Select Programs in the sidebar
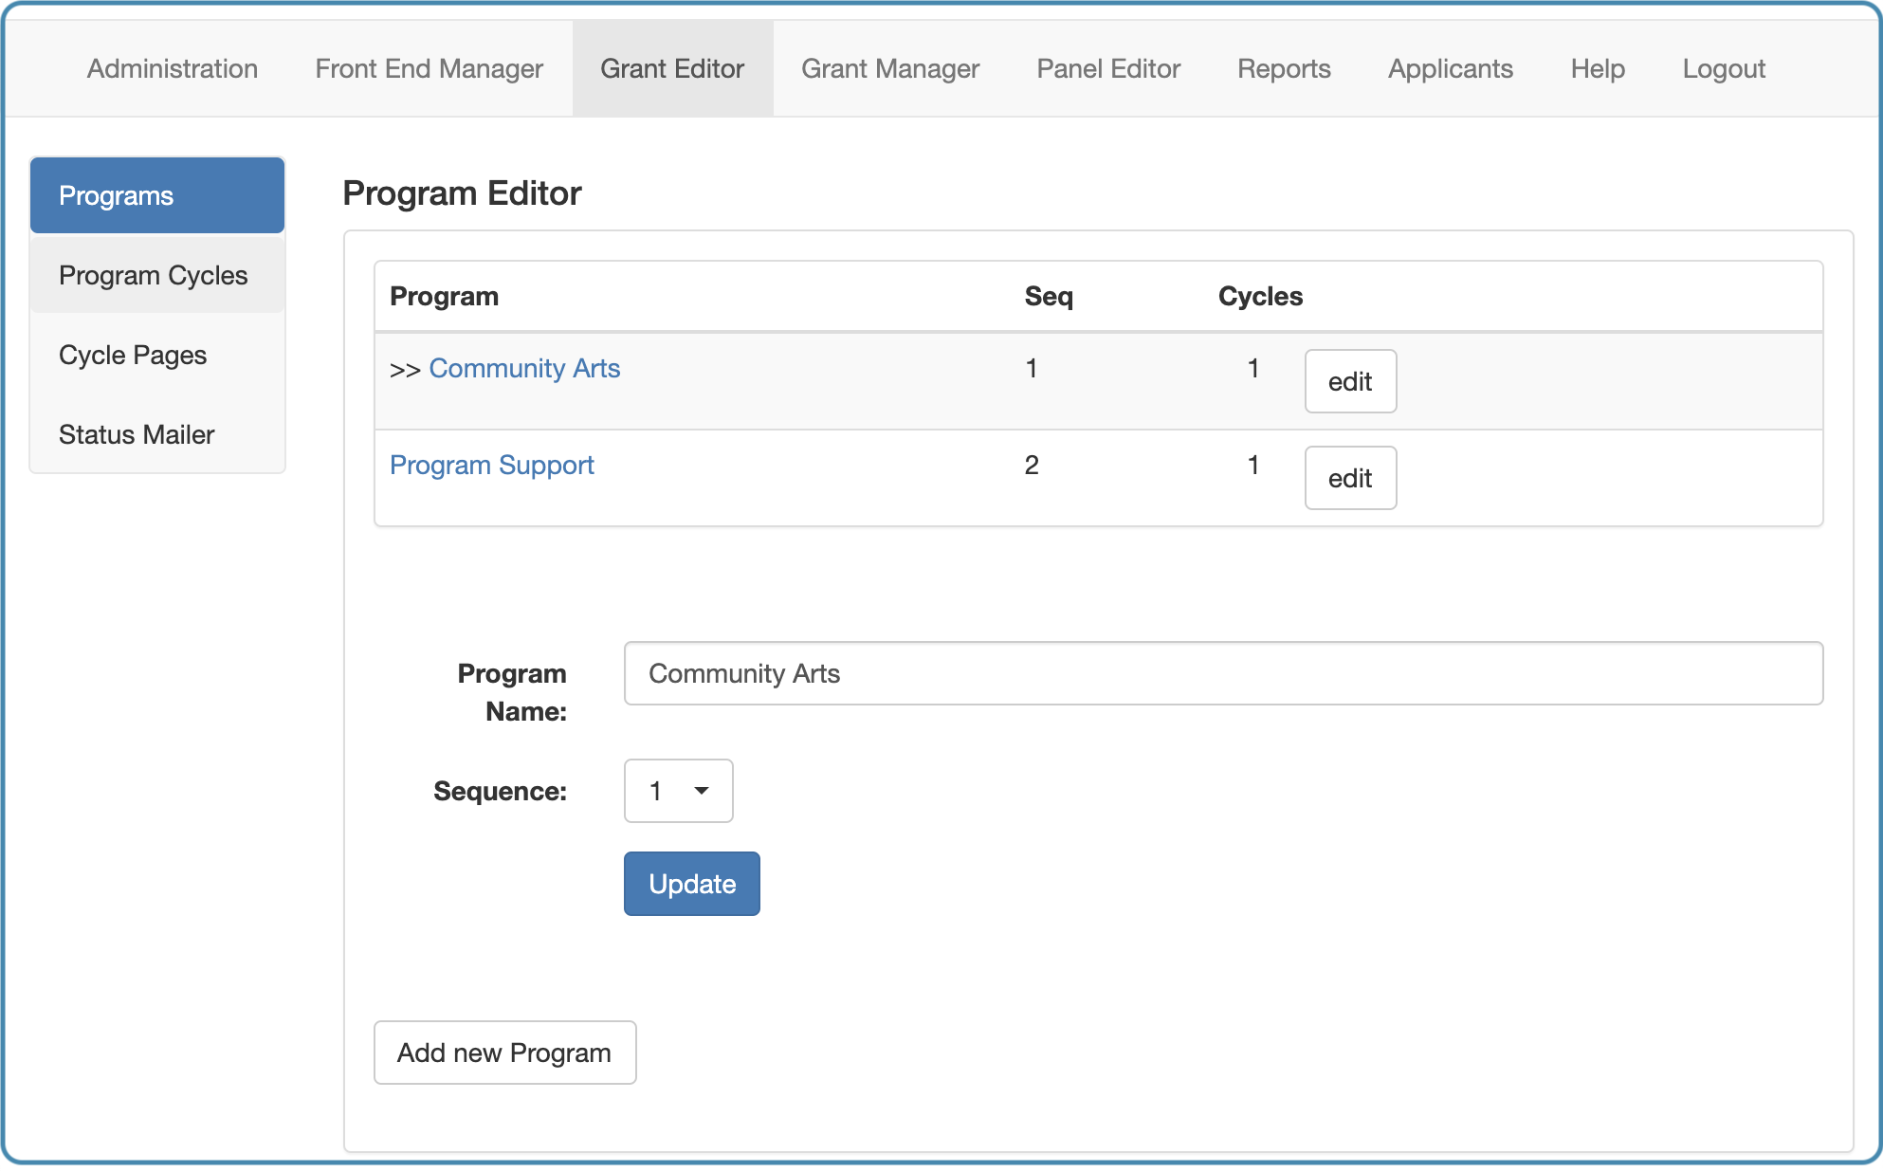Image resolution: width=1883 pixels, height=1172 pixels. point(157,196)
